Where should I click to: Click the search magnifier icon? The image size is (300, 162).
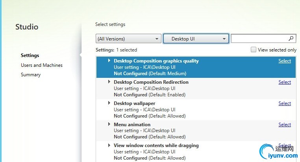pyautogui.click(x=291, y=39)
